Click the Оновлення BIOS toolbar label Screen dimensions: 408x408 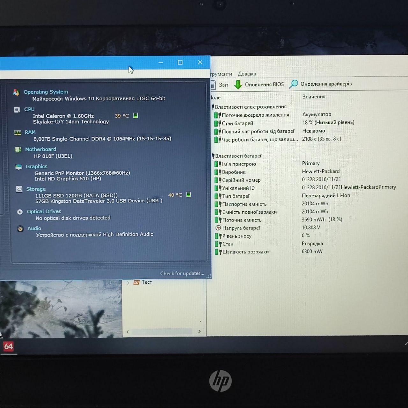click(264, 84)
